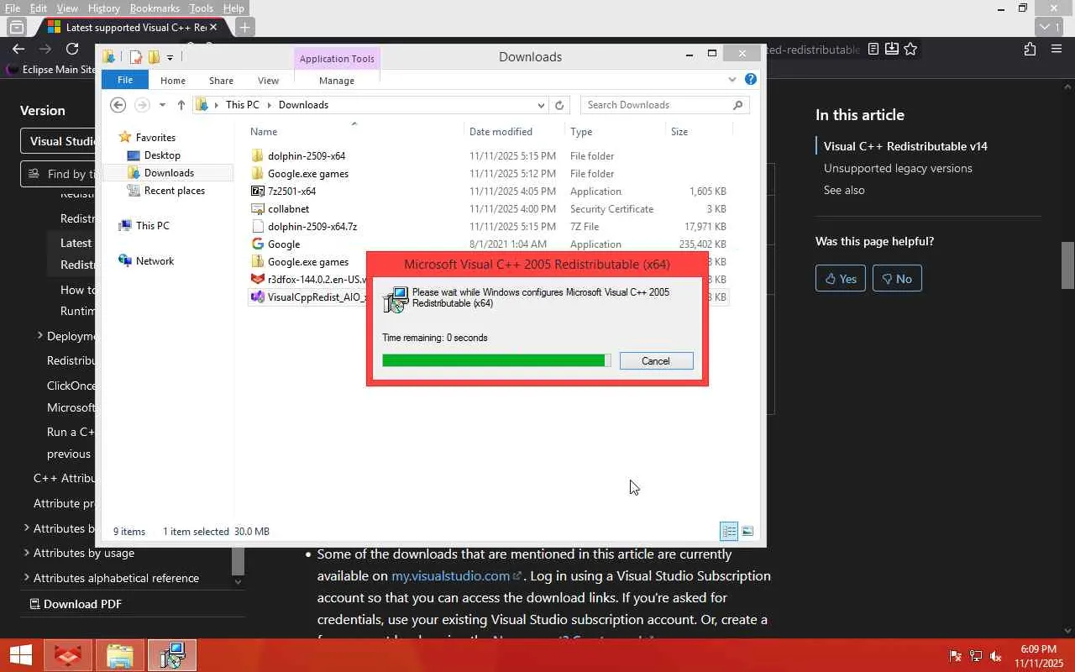Open a new browser tab
Screen dimensions: 1075x672
point(244,27)
